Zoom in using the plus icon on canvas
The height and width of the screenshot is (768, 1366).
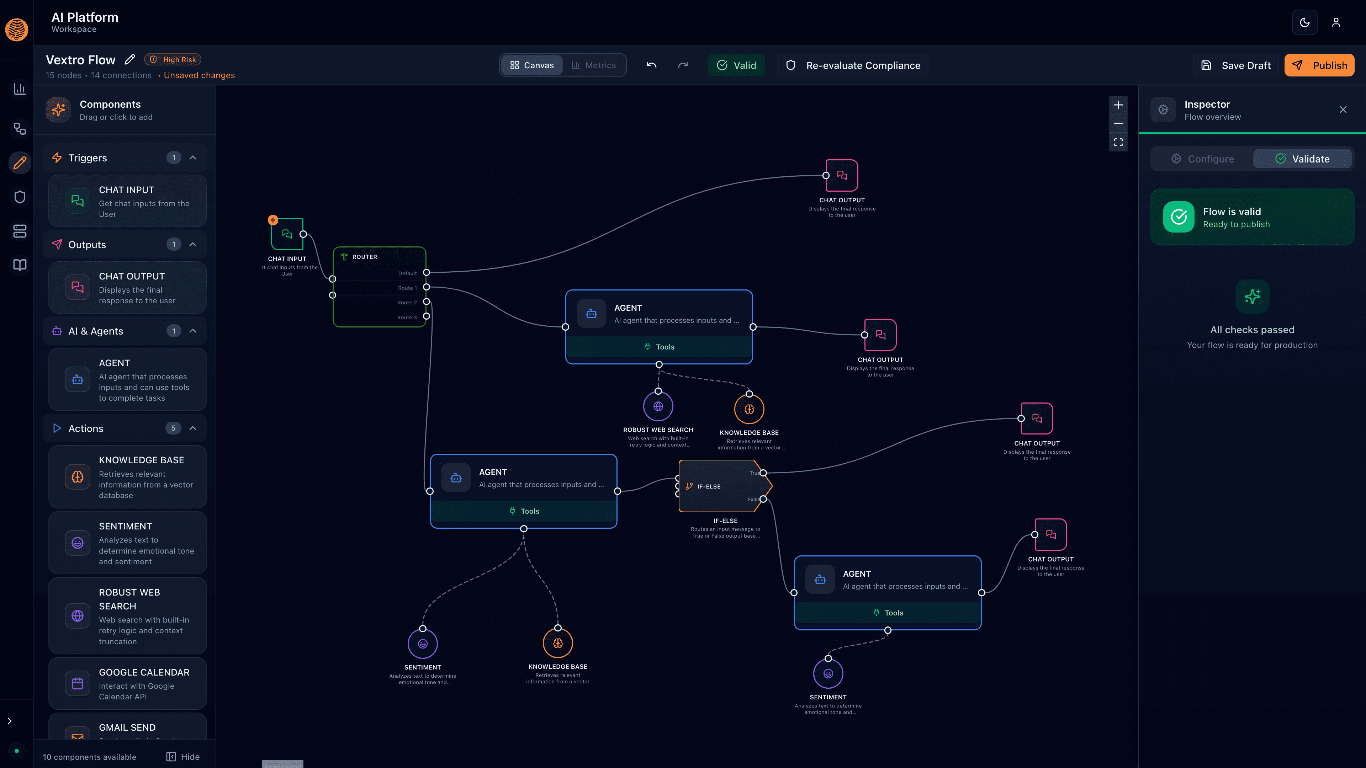[x=1118, y=105]
